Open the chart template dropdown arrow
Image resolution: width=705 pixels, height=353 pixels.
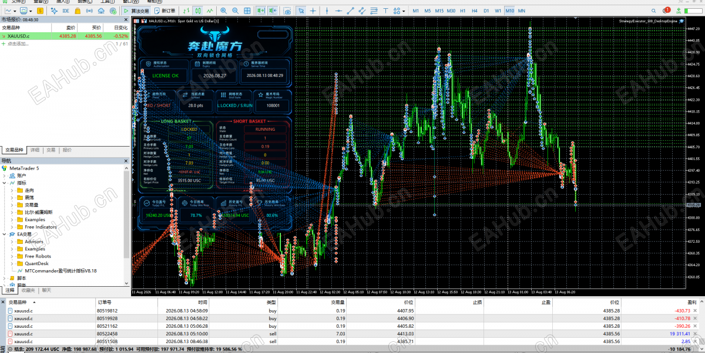(x=31, y=11)
